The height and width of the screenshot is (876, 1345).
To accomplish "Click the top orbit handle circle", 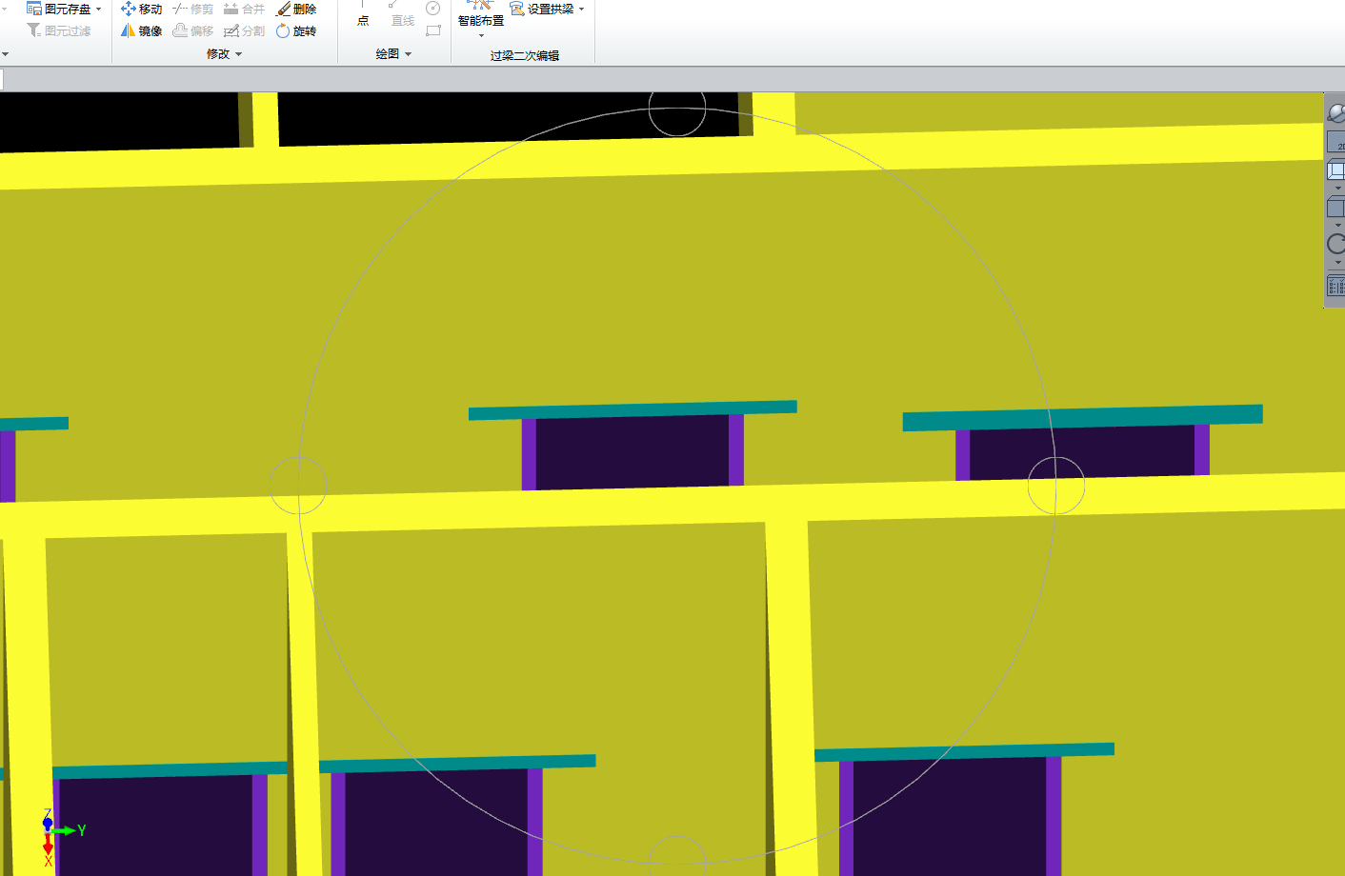I will tap(677, 108).
